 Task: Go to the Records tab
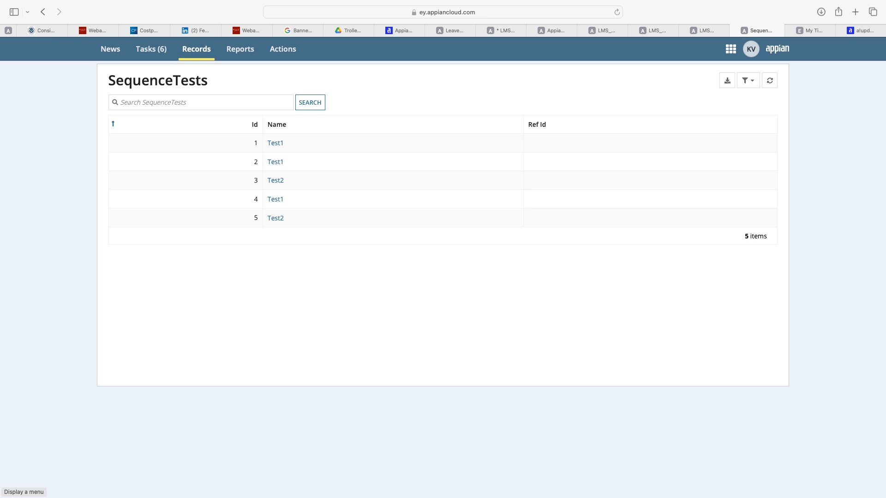pyautogui.click(x=196, y=49)
